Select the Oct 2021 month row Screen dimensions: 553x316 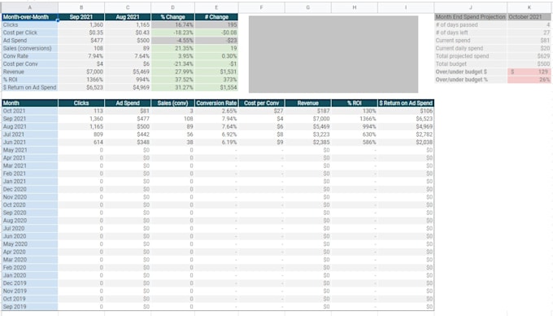point(29,111)
